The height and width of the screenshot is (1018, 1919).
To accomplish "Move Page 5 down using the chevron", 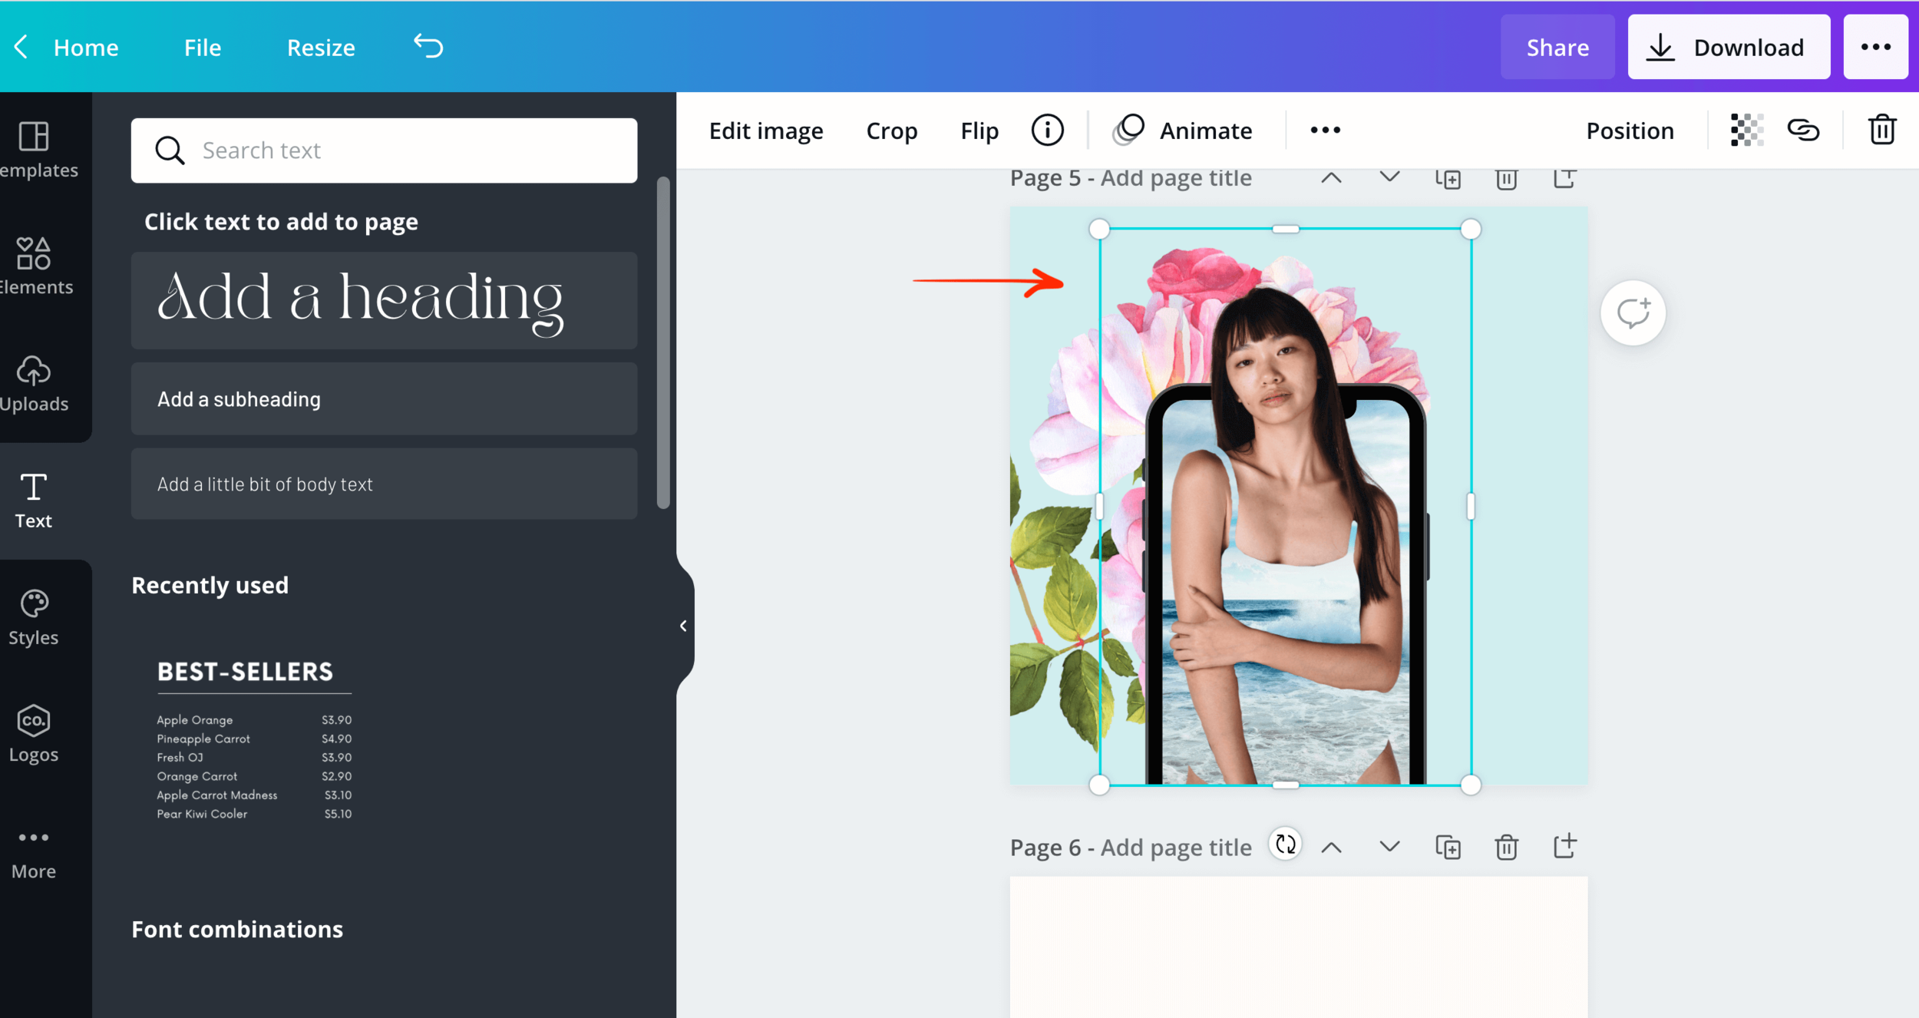I will pos(1389,177).
